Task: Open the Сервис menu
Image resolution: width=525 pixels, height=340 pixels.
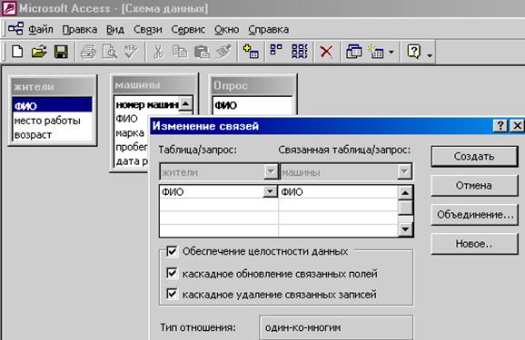Action: pos(188,29)
